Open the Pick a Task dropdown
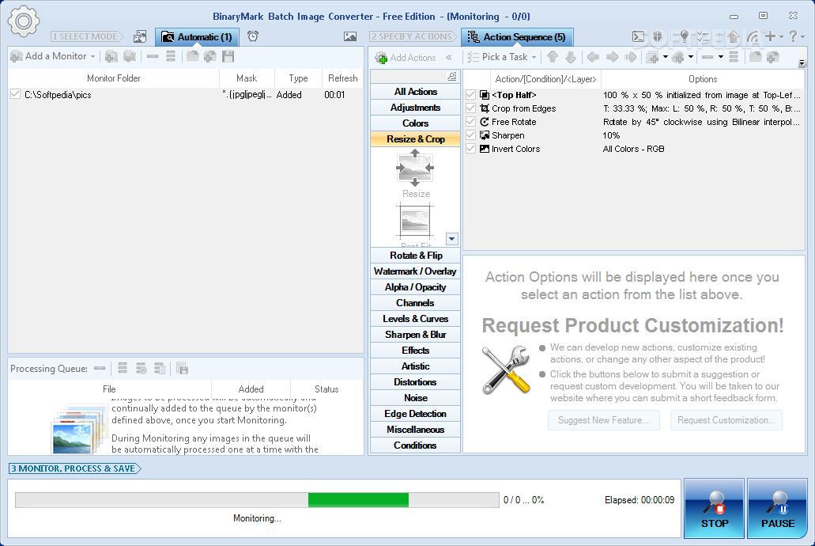 point(534,57)
